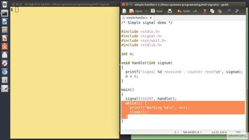Open the mixer-style app icon in dock
Image resolution: width=249 pixels, height=140 pixels.
(5, 80)
